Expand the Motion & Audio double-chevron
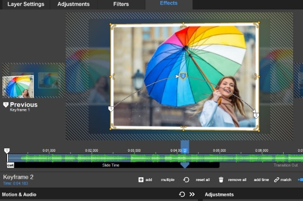The image size is (303, 201). point(192,194)
